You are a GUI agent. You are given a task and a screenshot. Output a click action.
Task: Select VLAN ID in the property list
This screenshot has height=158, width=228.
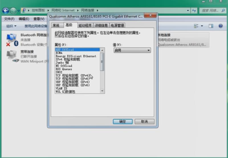78,88
